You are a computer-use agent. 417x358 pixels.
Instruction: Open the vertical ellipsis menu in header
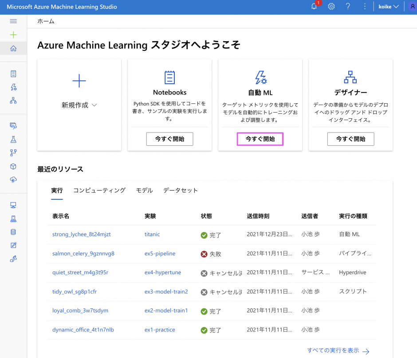coord(365,7)
